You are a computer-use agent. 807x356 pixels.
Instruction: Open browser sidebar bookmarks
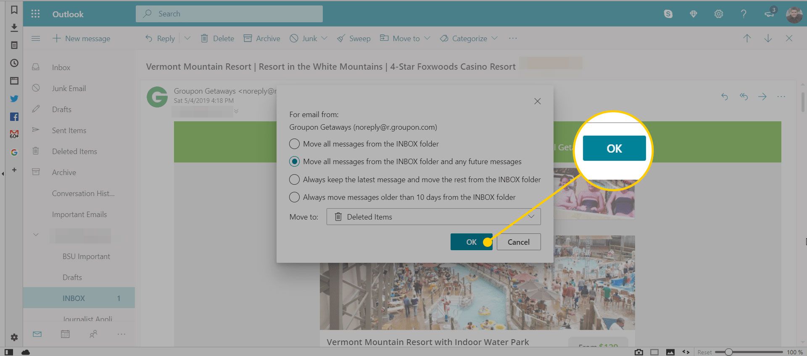14,10
